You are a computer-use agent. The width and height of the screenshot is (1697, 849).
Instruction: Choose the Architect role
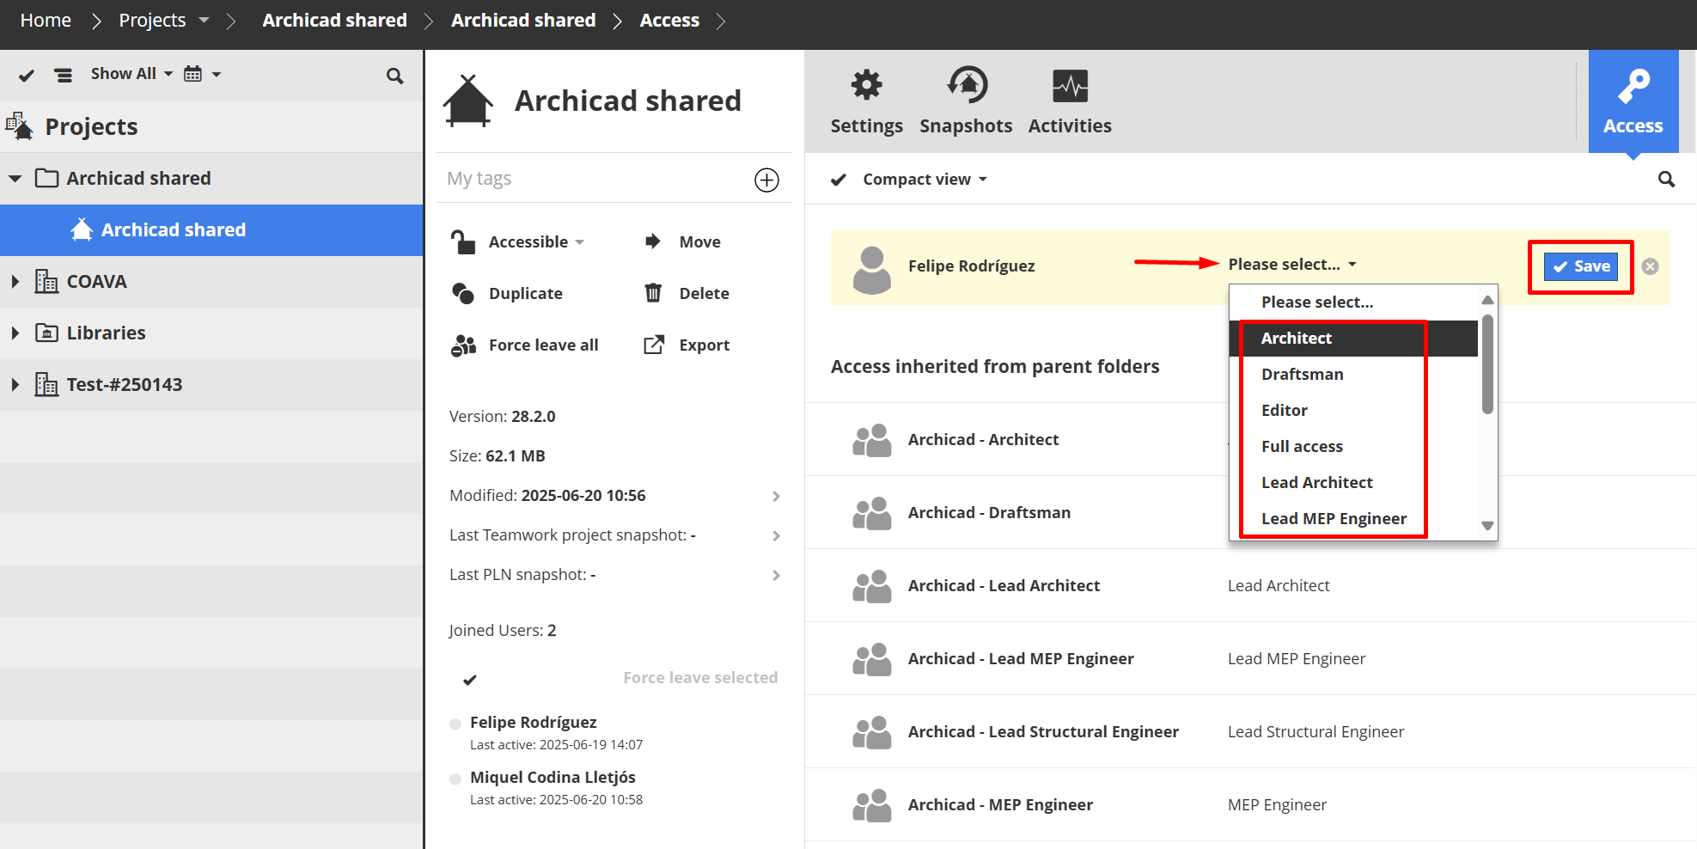click(1354, 338)
